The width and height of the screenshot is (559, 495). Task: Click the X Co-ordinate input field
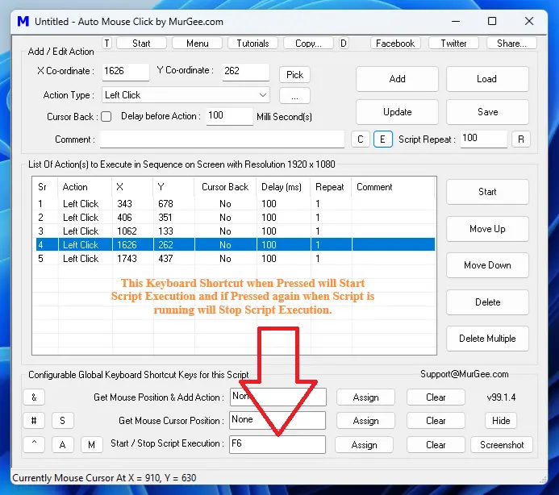(126, 71)
